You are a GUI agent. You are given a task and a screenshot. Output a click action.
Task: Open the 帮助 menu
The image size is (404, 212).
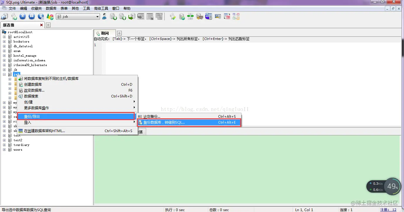(127, 9)
